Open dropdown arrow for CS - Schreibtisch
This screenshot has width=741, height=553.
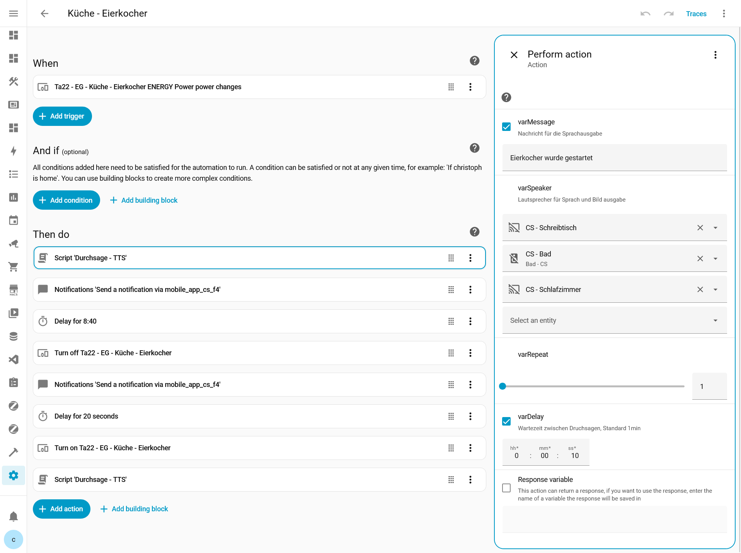pos(715,228)
